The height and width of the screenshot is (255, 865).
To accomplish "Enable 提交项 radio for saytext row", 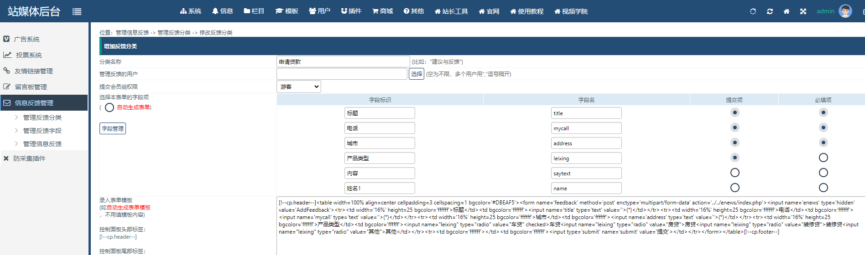I will click(735, 173).
